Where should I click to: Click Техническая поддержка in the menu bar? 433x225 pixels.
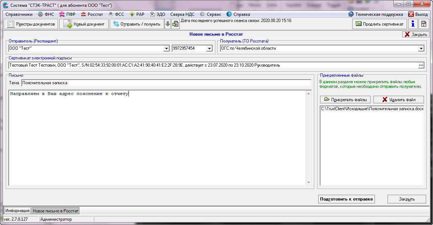tap(376, 14)
